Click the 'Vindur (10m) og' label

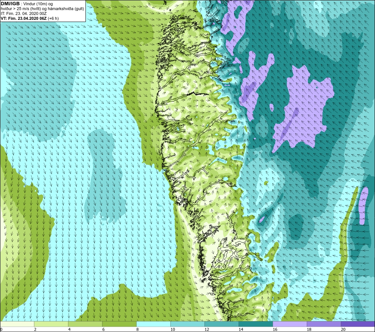pos(38,4)
